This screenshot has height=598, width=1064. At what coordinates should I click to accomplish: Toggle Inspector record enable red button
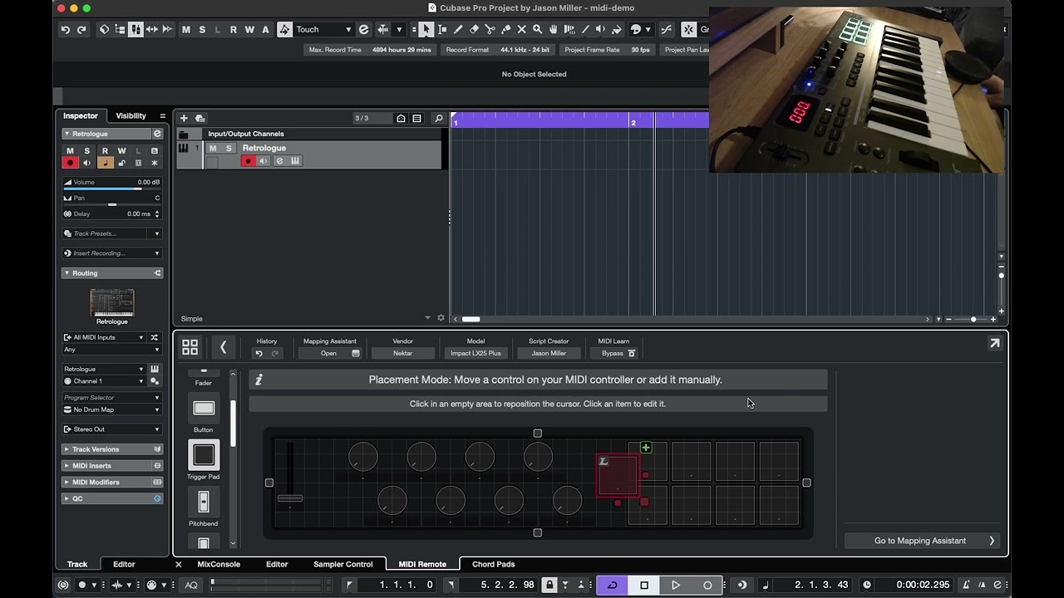click(x=71, y=163)
